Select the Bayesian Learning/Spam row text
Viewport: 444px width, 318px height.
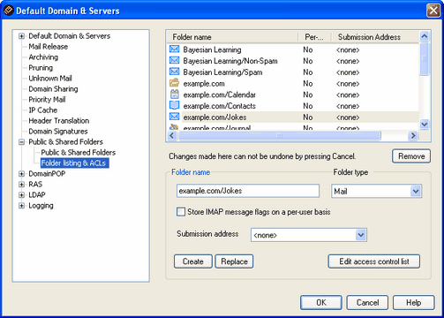tap(222, 72)
